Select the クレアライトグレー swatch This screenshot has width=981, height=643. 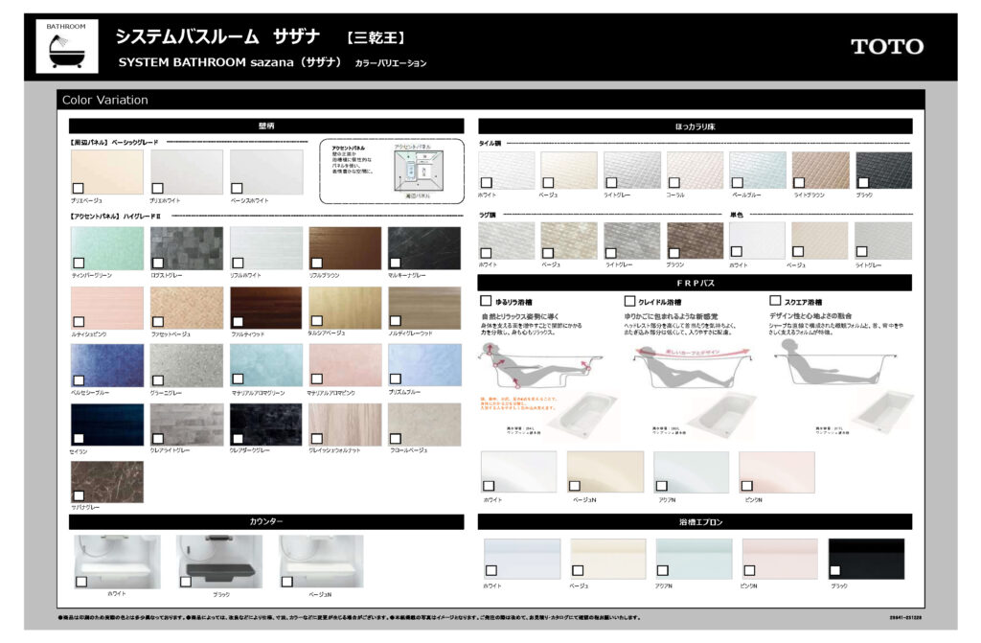[x=187, y=425]
